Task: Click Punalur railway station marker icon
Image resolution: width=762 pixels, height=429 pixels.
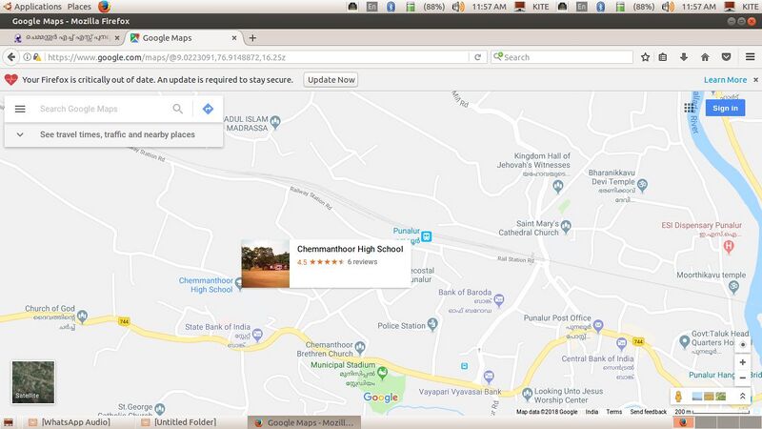Action: coord(426,236)
